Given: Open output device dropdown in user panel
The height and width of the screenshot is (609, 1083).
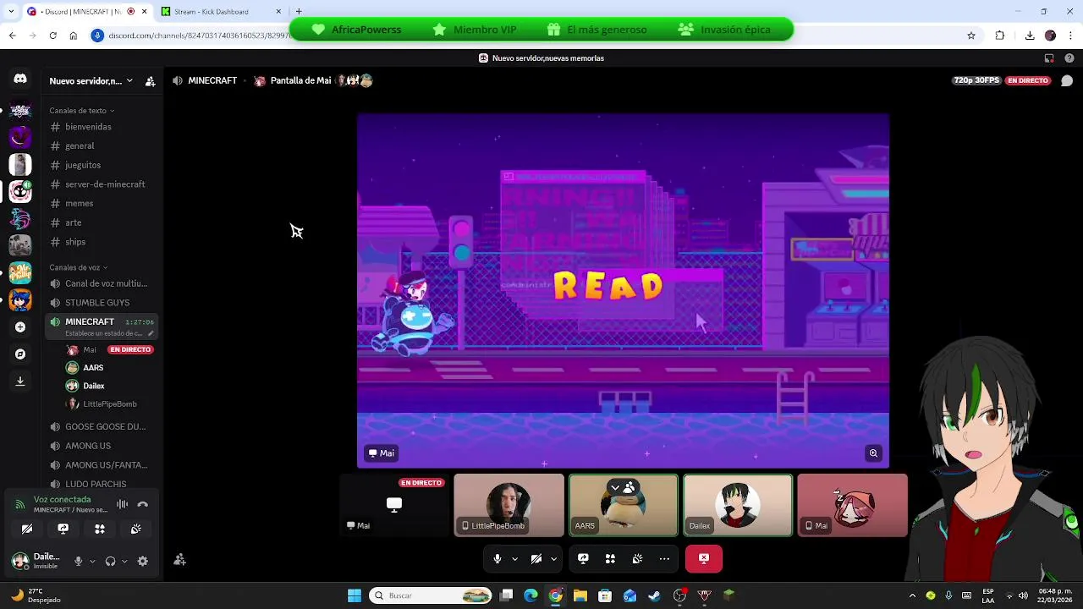Looking at the screenshot, I should click(x=124, y=561).
